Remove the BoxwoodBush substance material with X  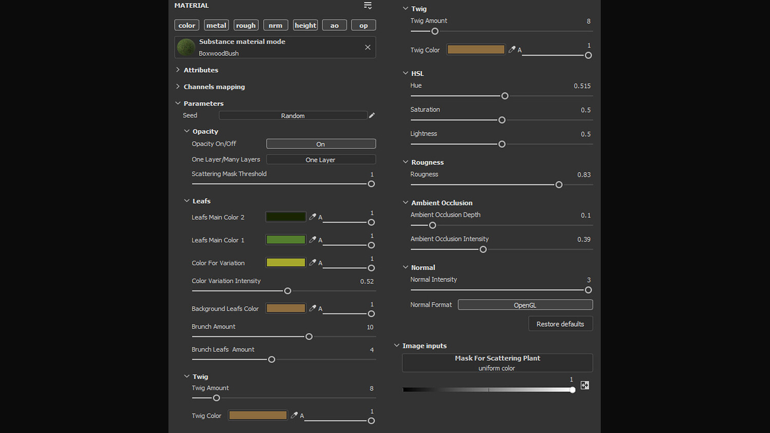(x=368, y=47)
